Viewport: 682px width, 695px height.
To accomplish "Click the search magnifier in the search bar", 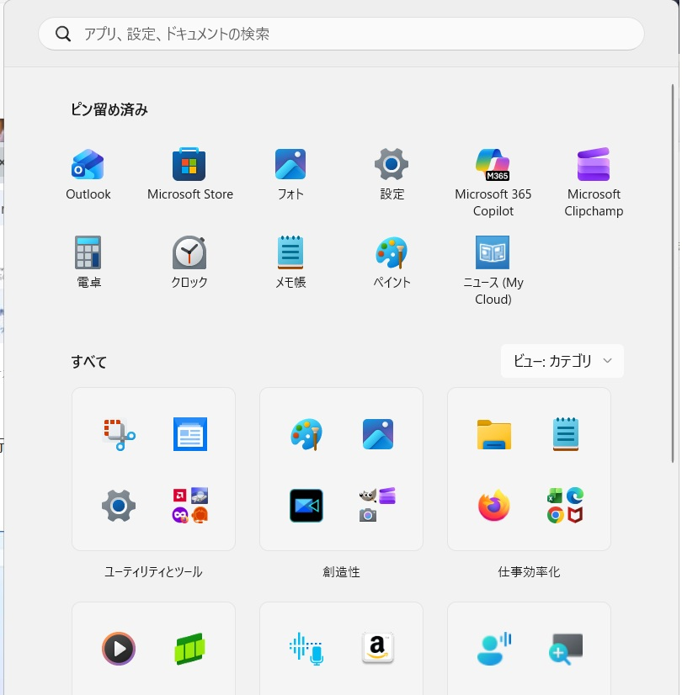I will coord(62,34).
